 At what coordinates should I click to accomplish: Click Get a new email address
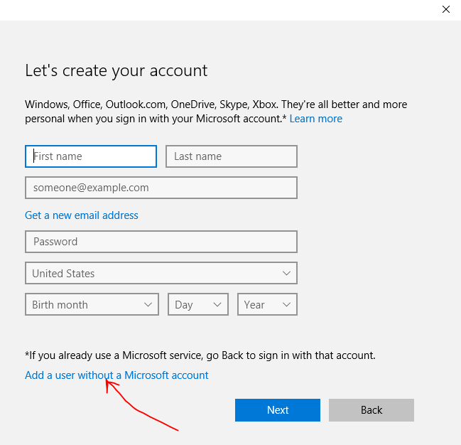tap(82, 215)
